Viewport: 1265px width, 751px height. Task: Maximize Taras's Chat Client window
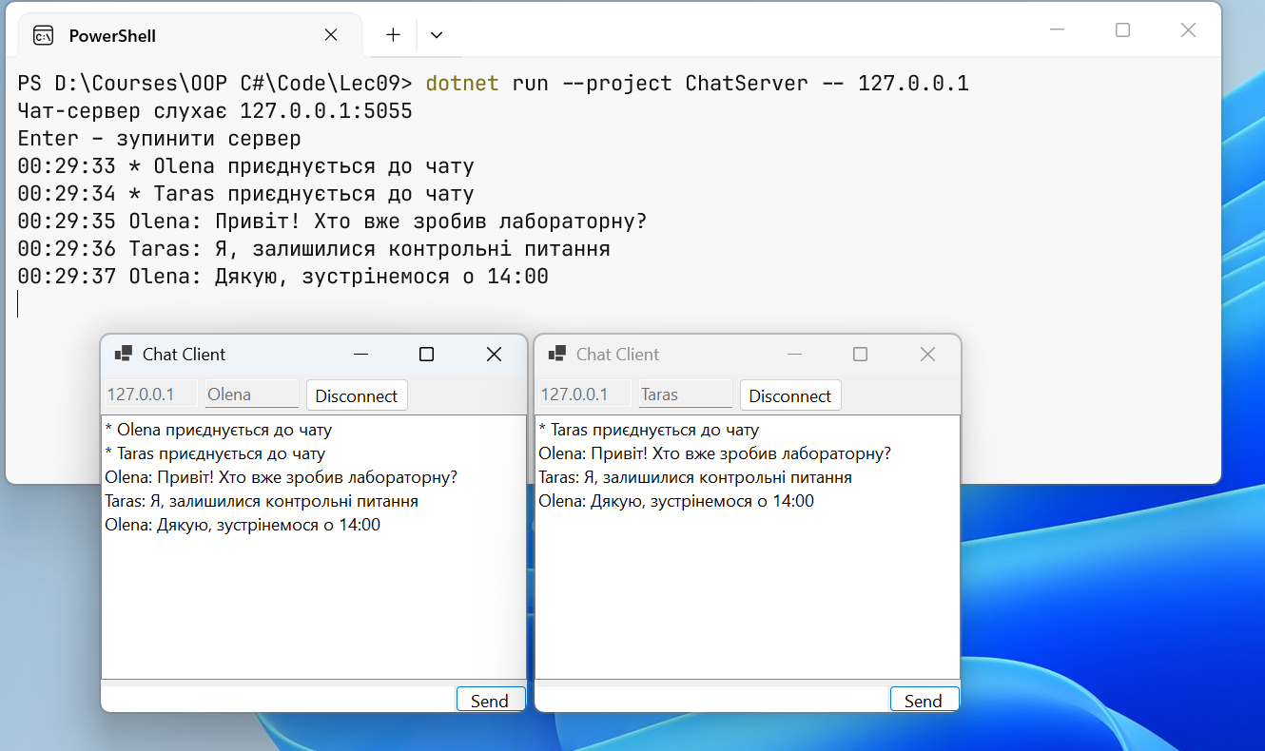pos(860,354)
